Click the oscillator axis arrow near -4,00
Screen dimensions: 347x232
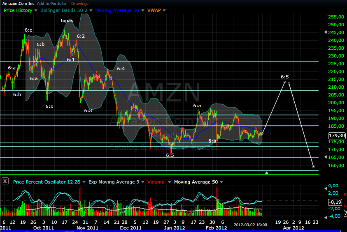click(326, 218)
